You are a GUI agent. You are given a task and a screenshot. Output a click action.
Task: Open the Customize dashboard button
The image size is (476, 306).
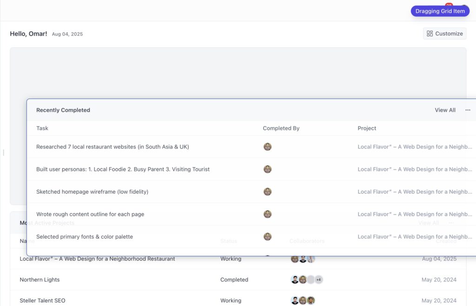[444, 33]
